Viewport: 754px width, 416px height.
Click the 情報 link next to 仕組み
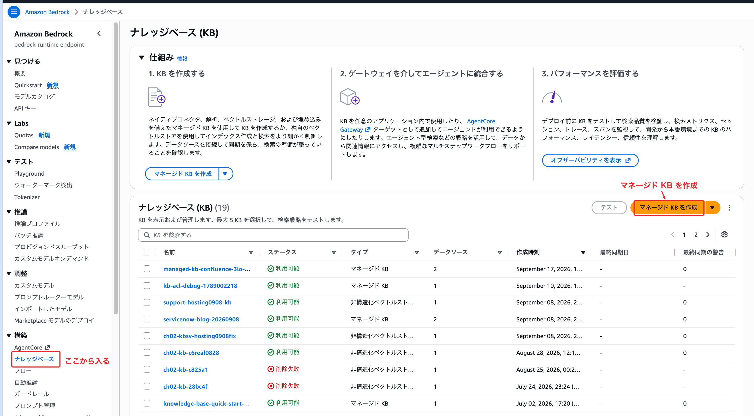tap(182, 58)
